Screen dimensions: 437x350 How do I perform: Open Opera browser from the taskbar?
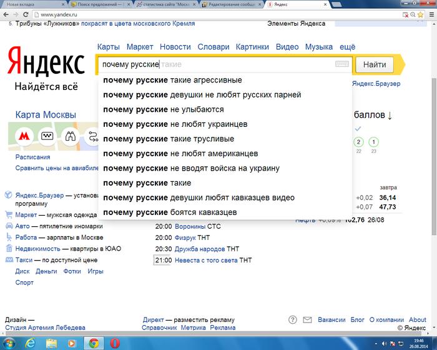click(x=115, y=343)
